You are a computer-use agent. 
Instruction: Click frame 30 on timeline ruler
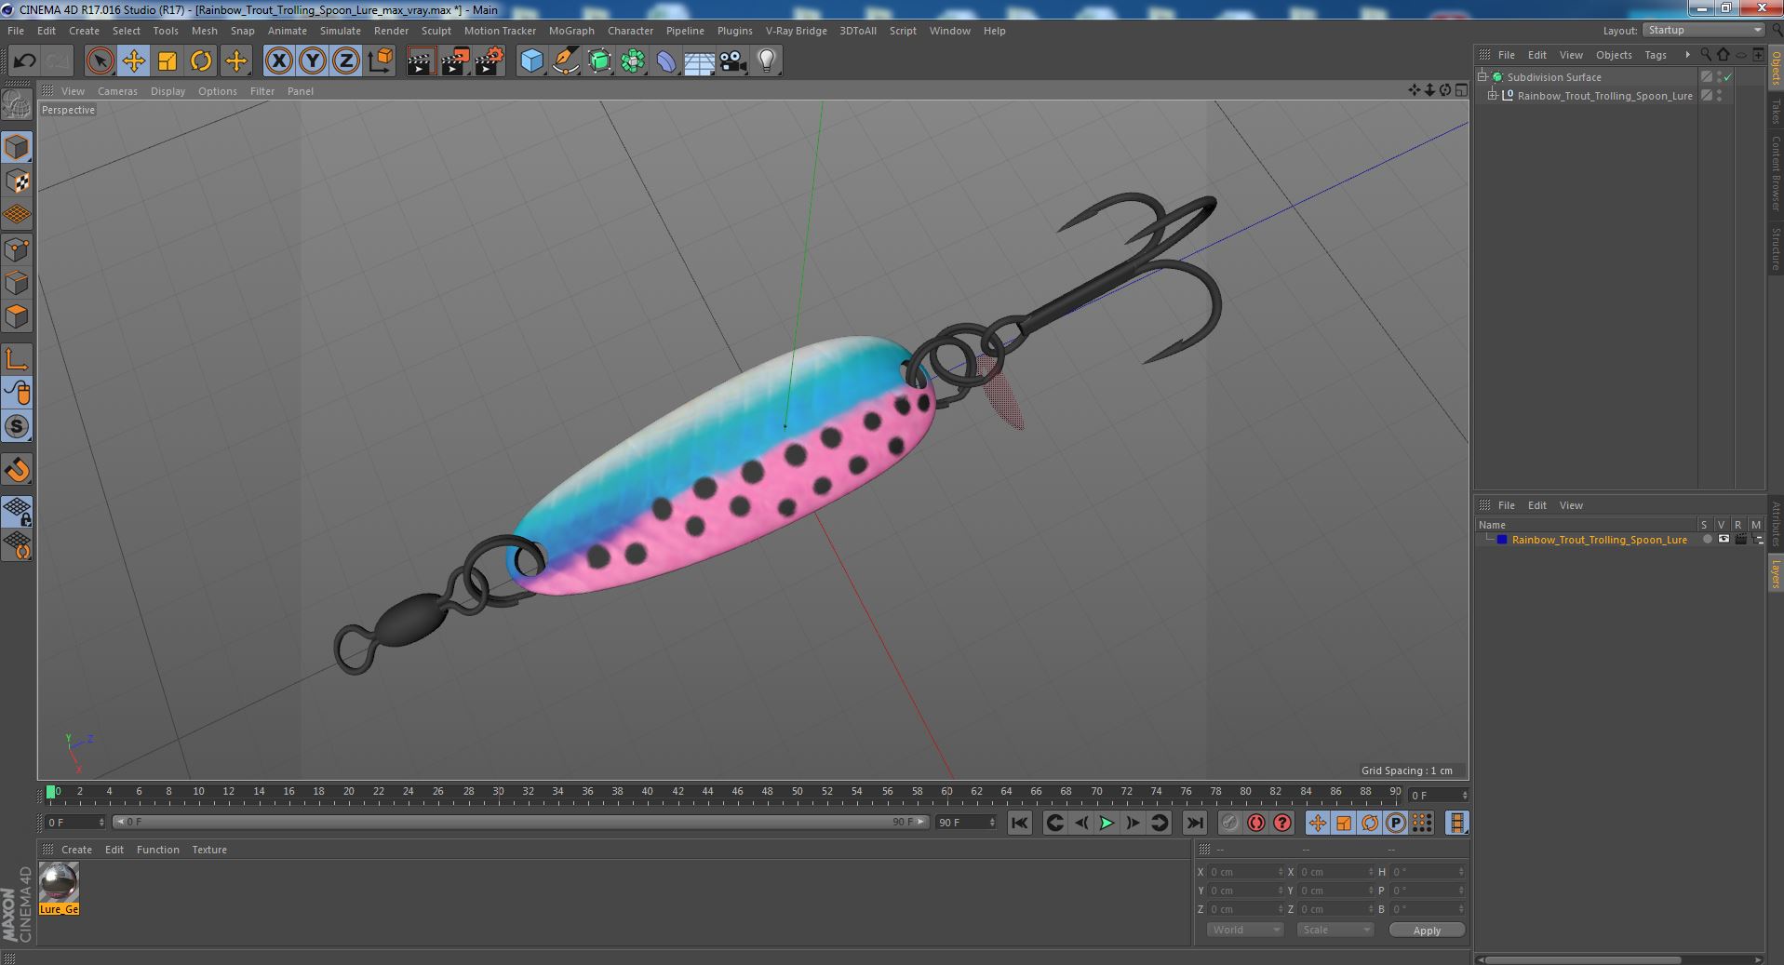(x=498, y=793)
